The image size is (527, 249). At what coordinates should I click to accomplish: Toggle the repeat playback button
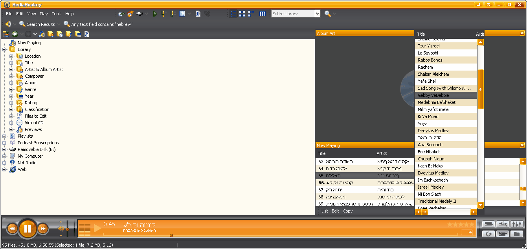pyautogui.click(x=489, y=234)
